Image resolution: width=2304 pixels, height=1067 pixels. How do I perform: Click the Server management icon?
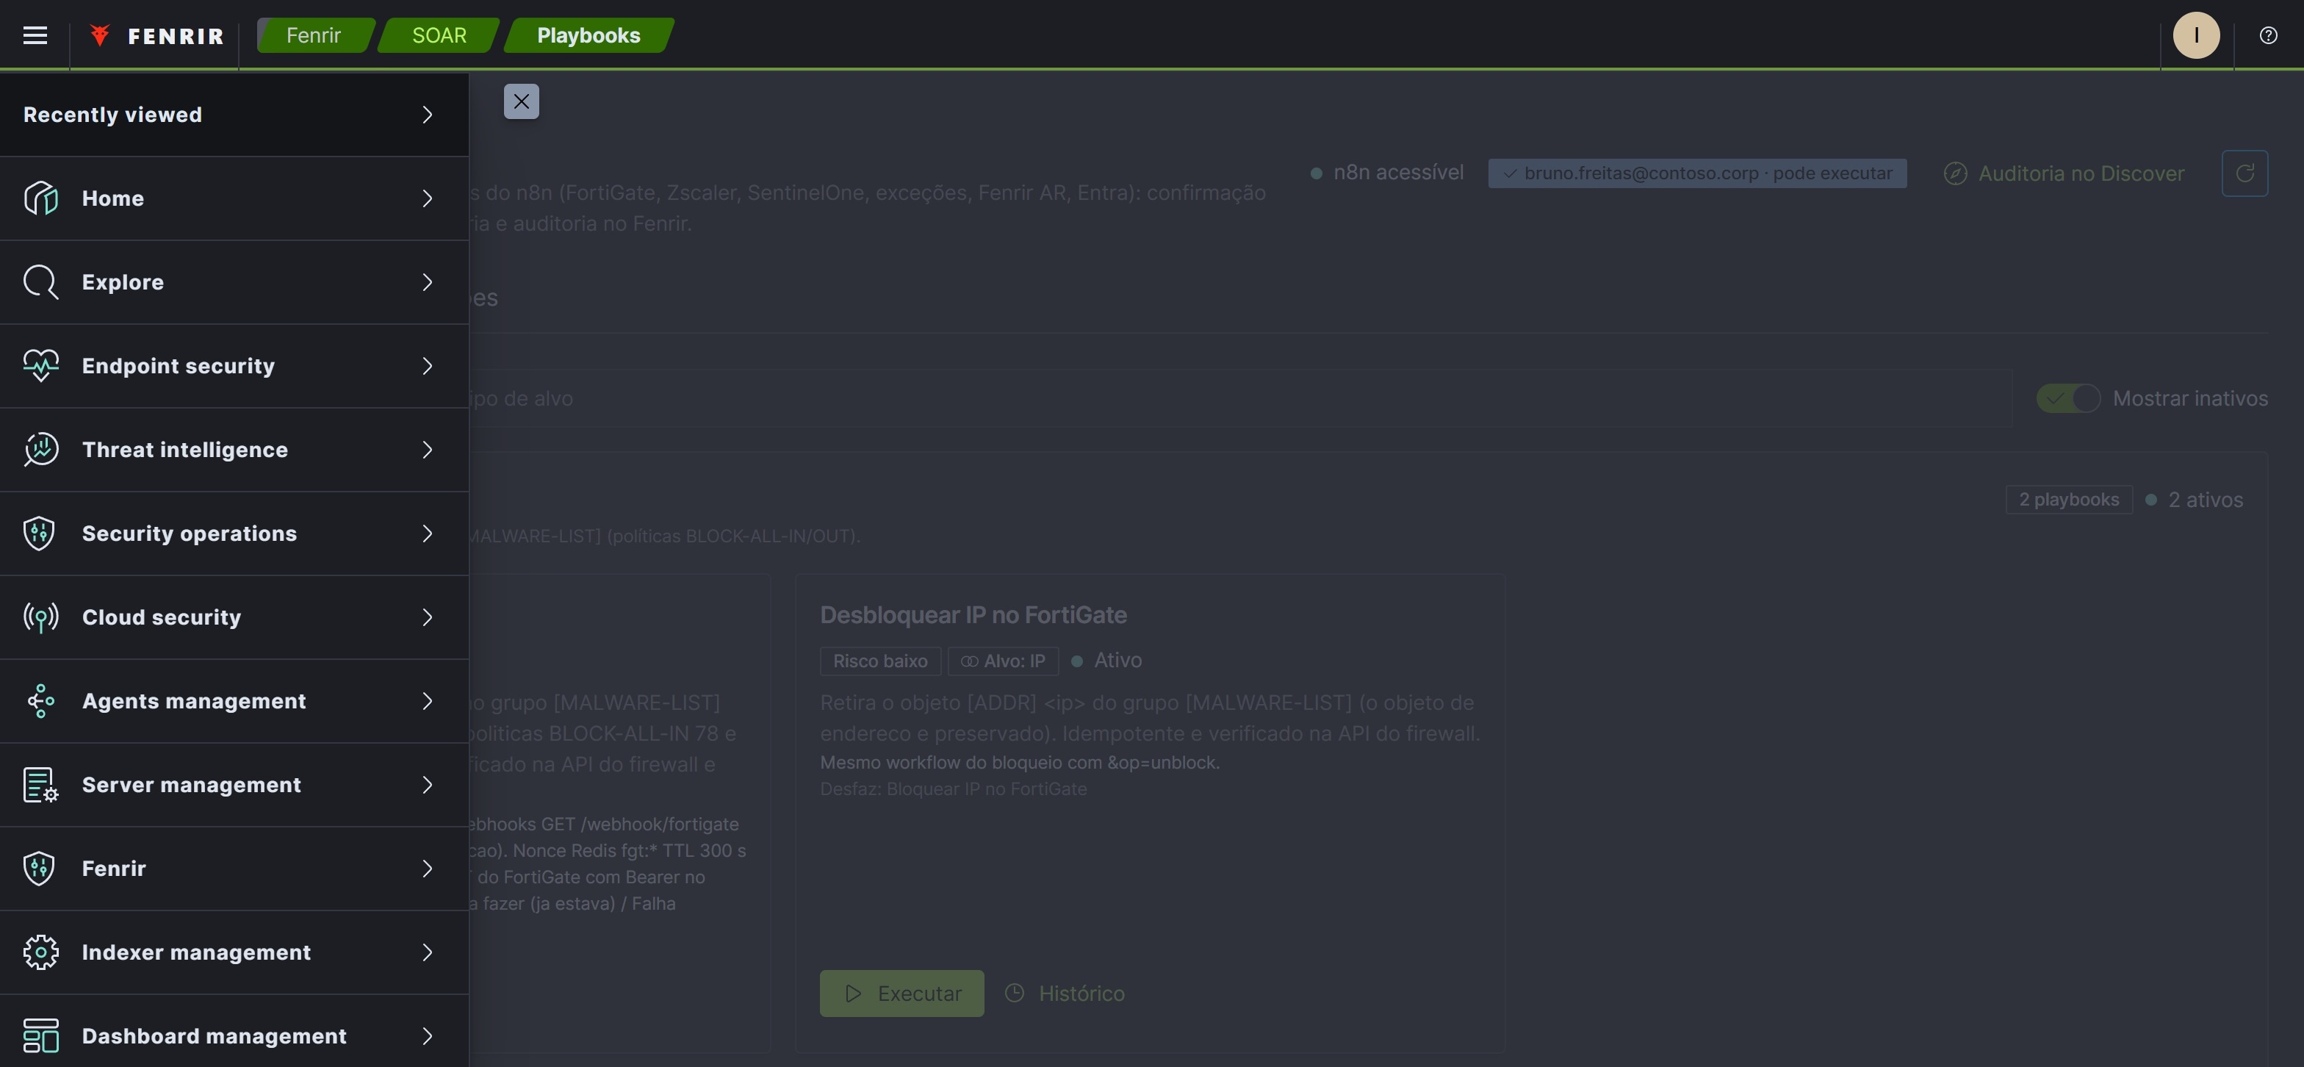pyautogui.click(x=40, y=784)
